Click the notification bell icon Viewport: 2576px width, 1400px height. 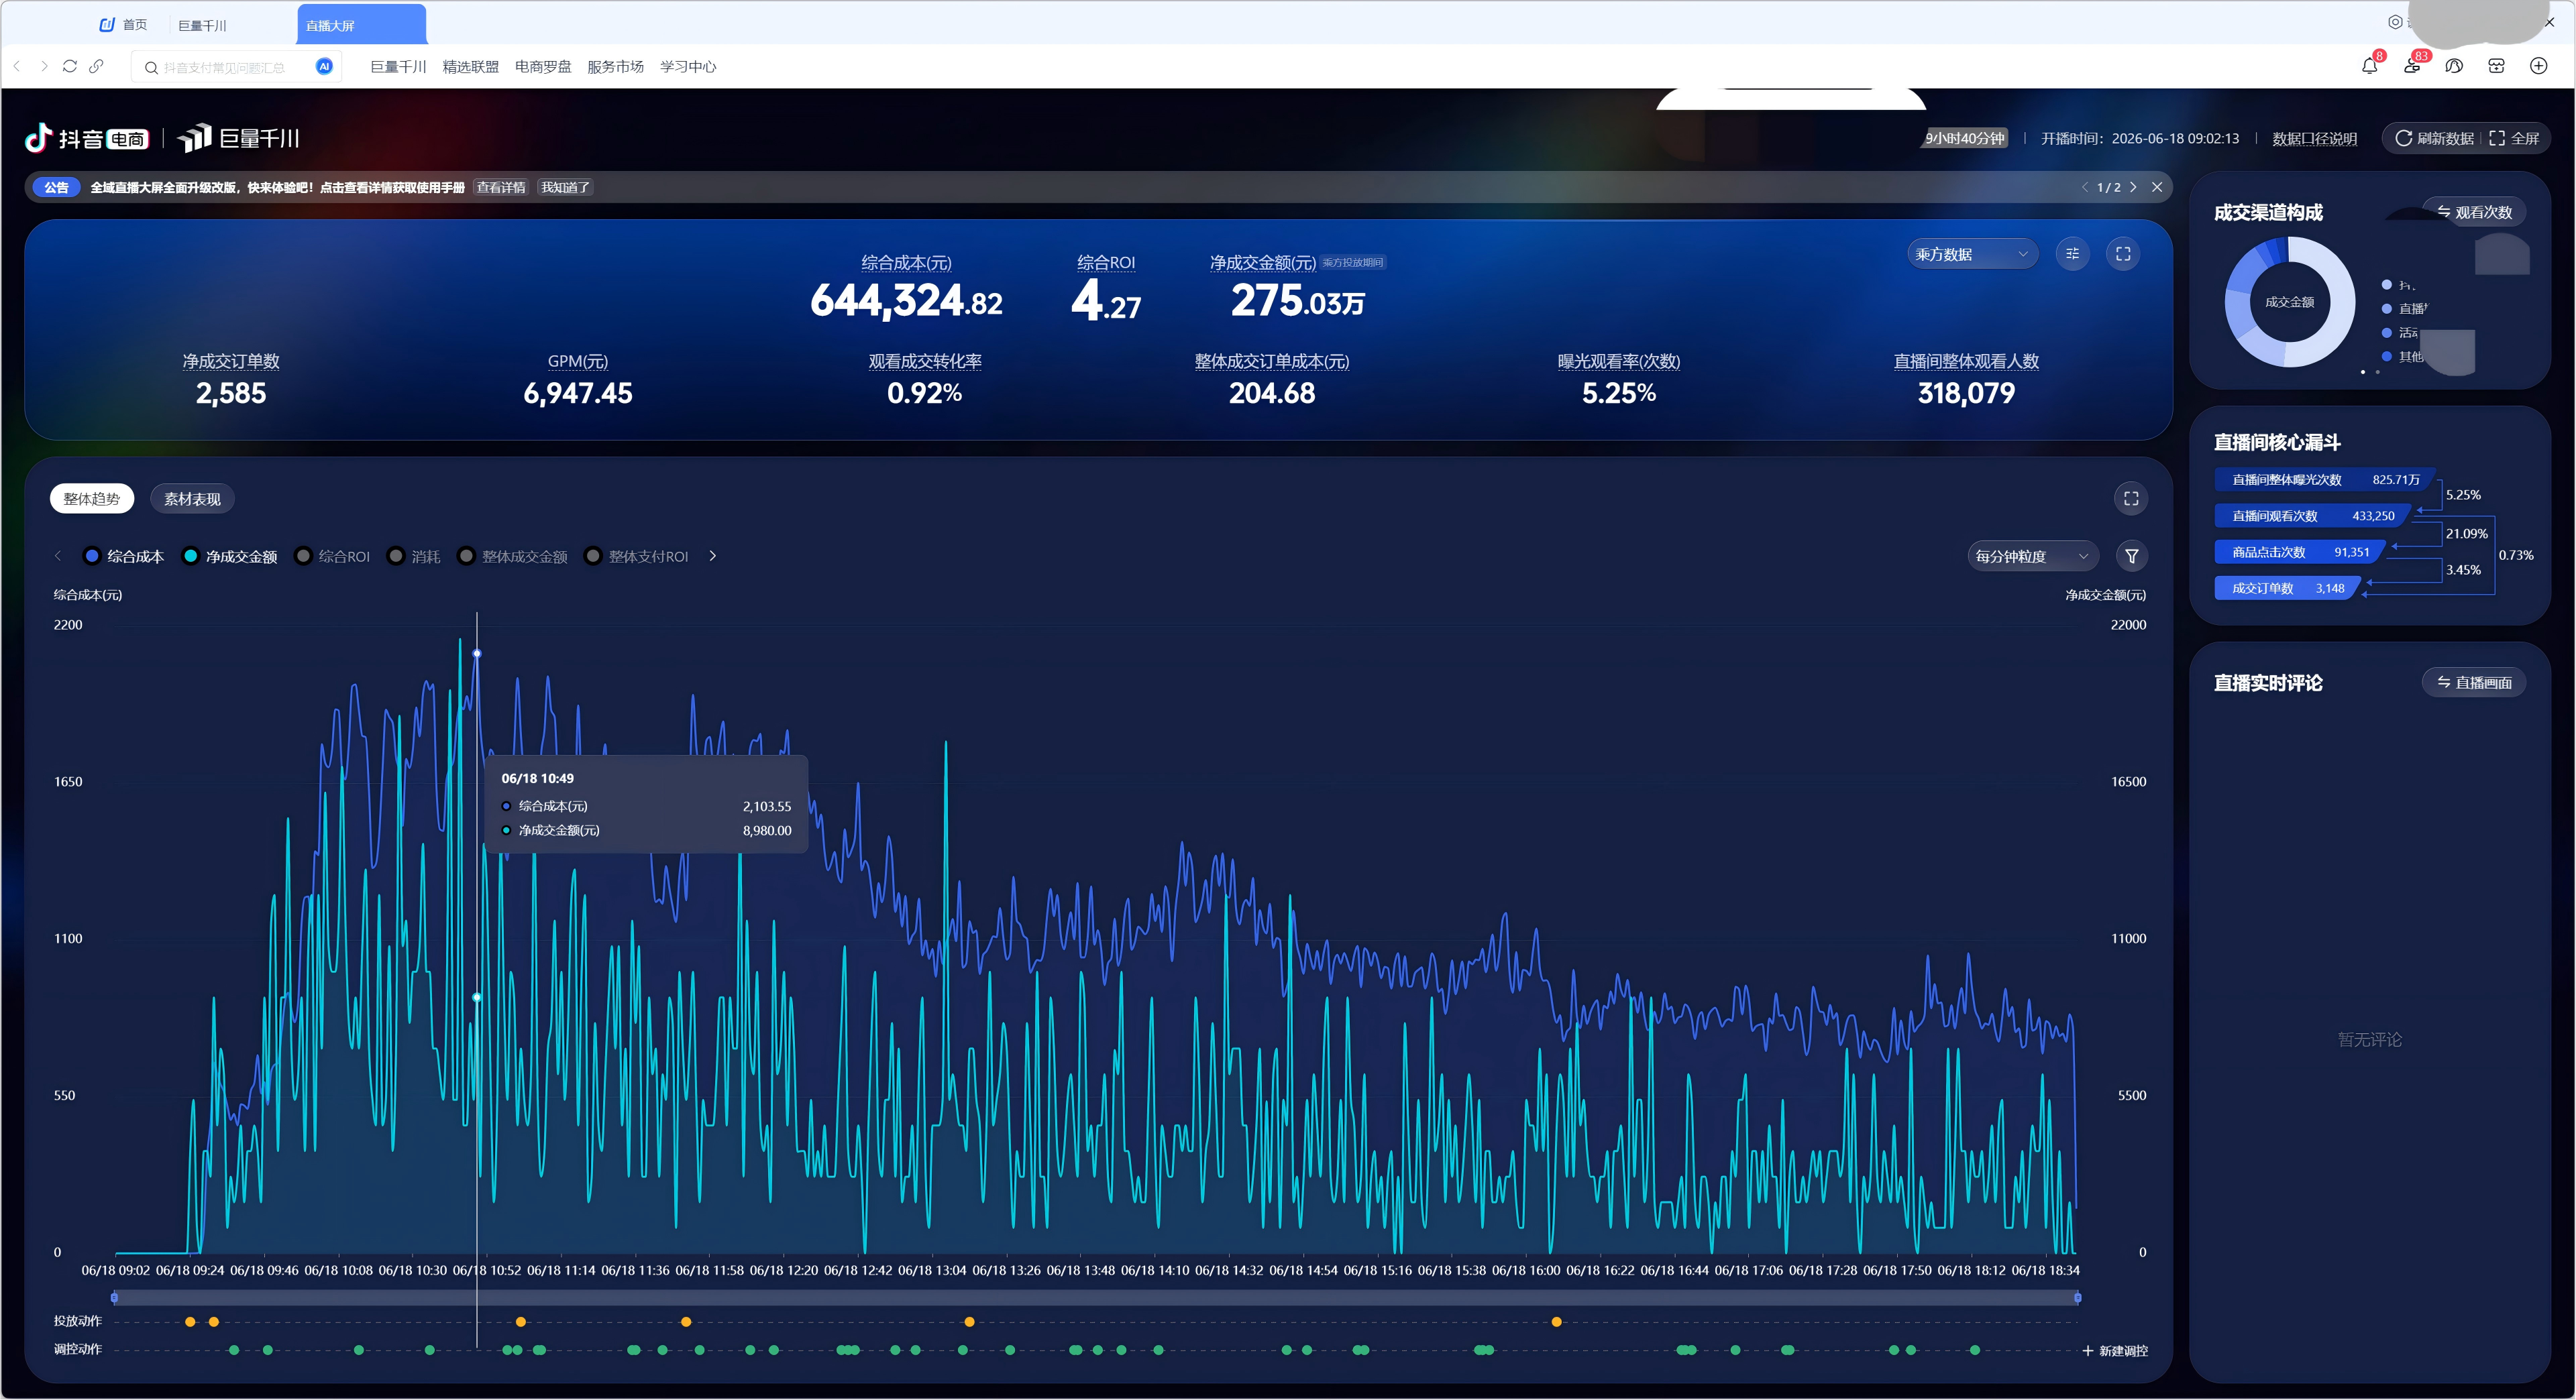click(2368, 66)
